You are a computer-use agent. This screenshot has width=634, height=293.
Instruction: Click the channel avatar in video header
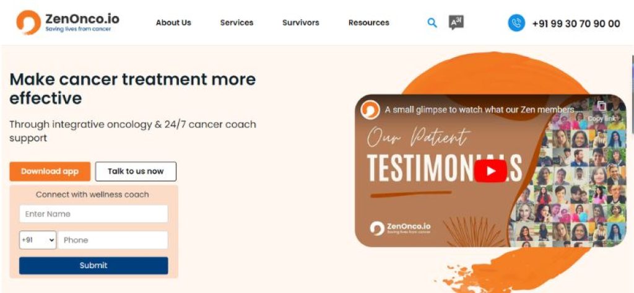coord(370,110)
